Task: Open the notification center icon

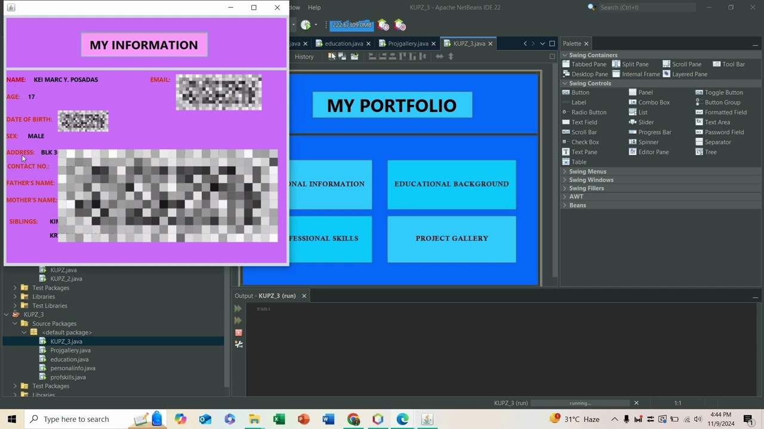Action: (x=748, y=419)
